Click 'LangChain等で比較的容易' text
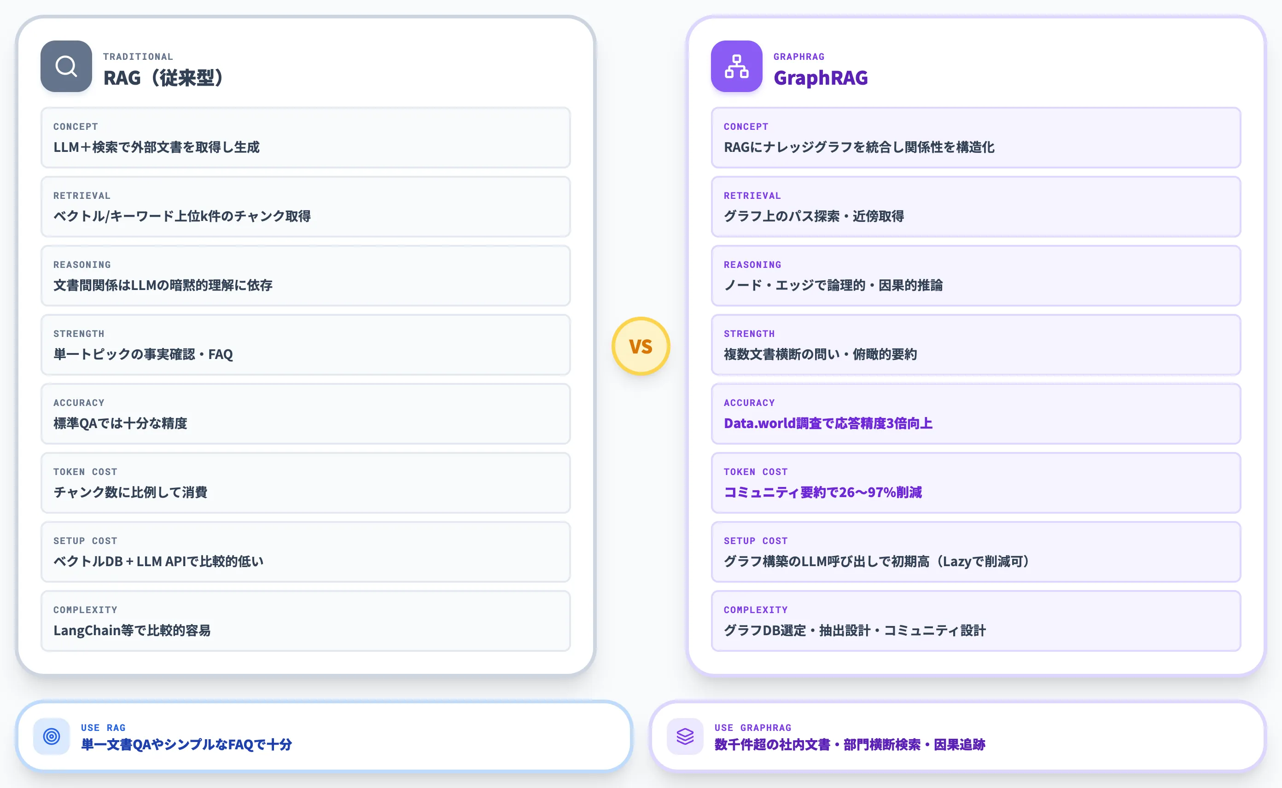Screen dimensions: 1282x788 coord(132,630)
